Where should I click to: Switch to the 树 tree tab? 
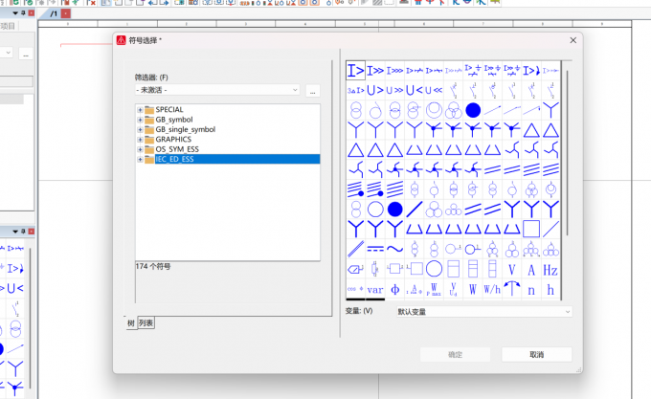tap(131, 323)
